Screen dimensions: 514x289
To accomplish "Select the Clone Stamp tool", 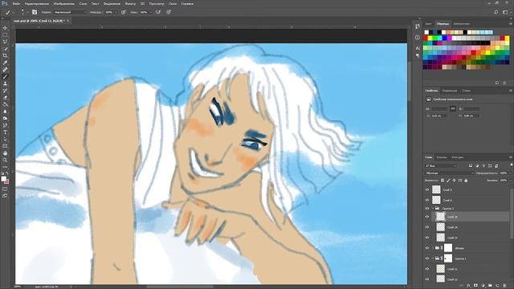I will pyautogui.click(x=5, y=83).
